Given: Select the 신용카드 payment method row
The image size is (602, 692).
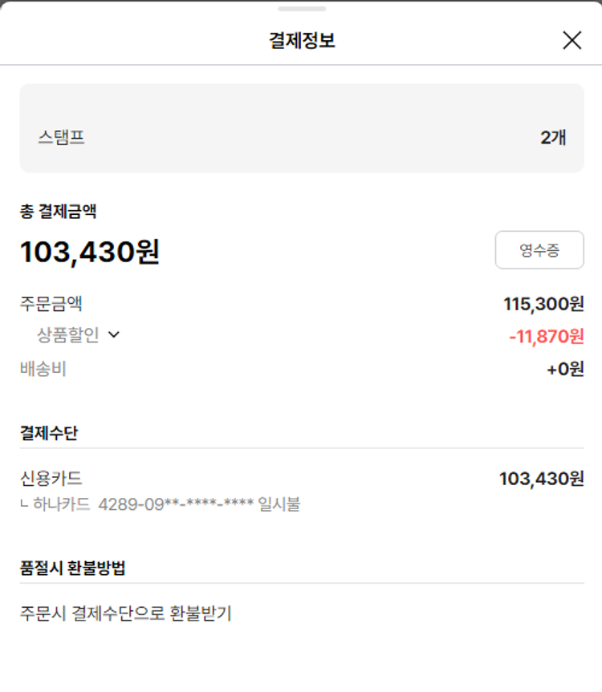Looking at the screenshot, I should pos(51,479).
